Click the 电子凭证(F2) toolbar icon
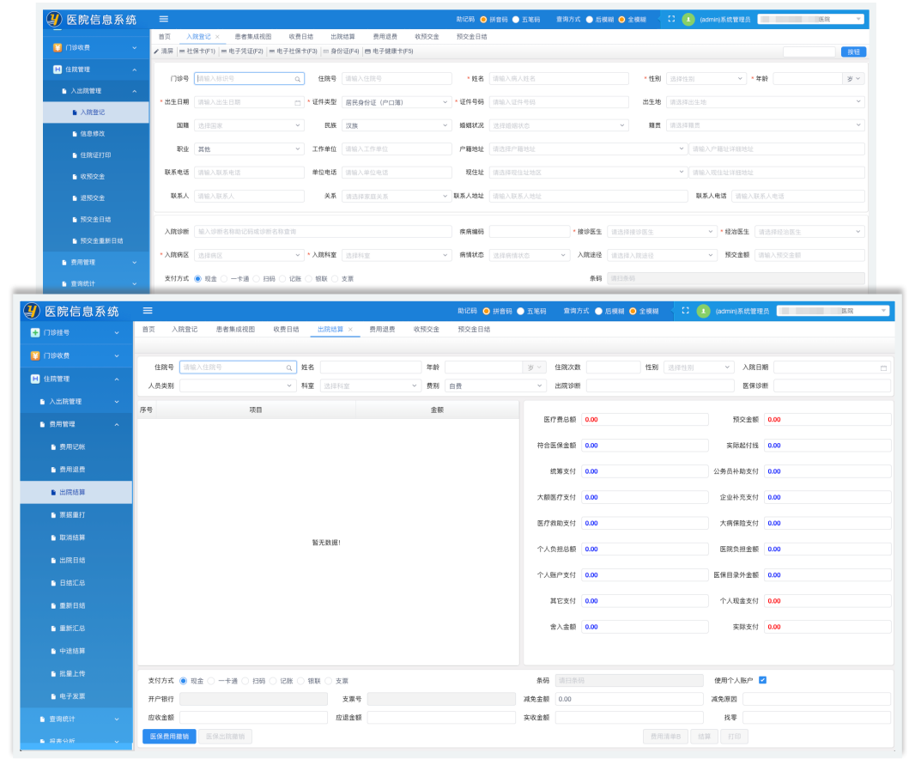915x765 pixels. coord(224,52)
